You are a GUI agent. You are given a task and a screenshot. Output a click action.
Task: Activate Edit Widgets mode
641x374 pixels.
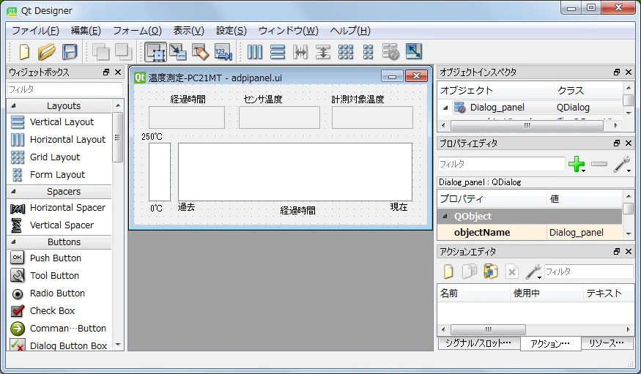155,52
